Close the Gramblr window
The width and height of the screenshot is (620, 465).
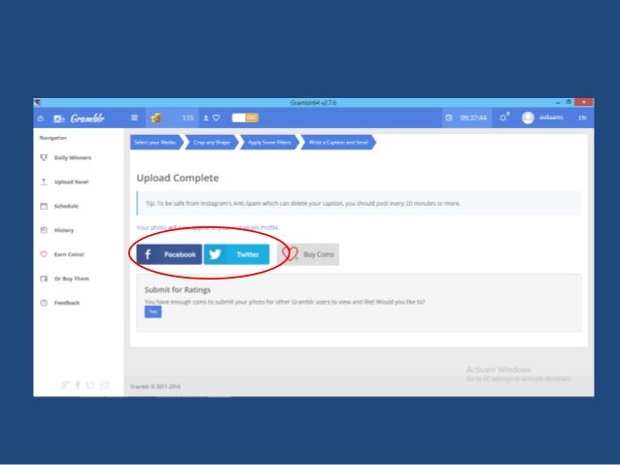point(584,102)
